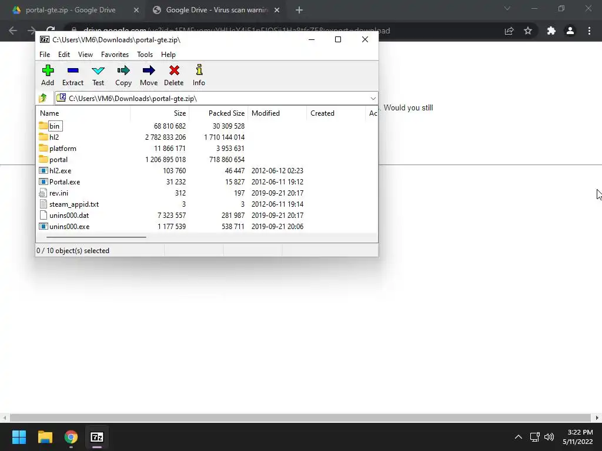Screen dimensions: 602x451
Task: Open the Help menu
Action: pyautogui.click(x=168, y=55)
